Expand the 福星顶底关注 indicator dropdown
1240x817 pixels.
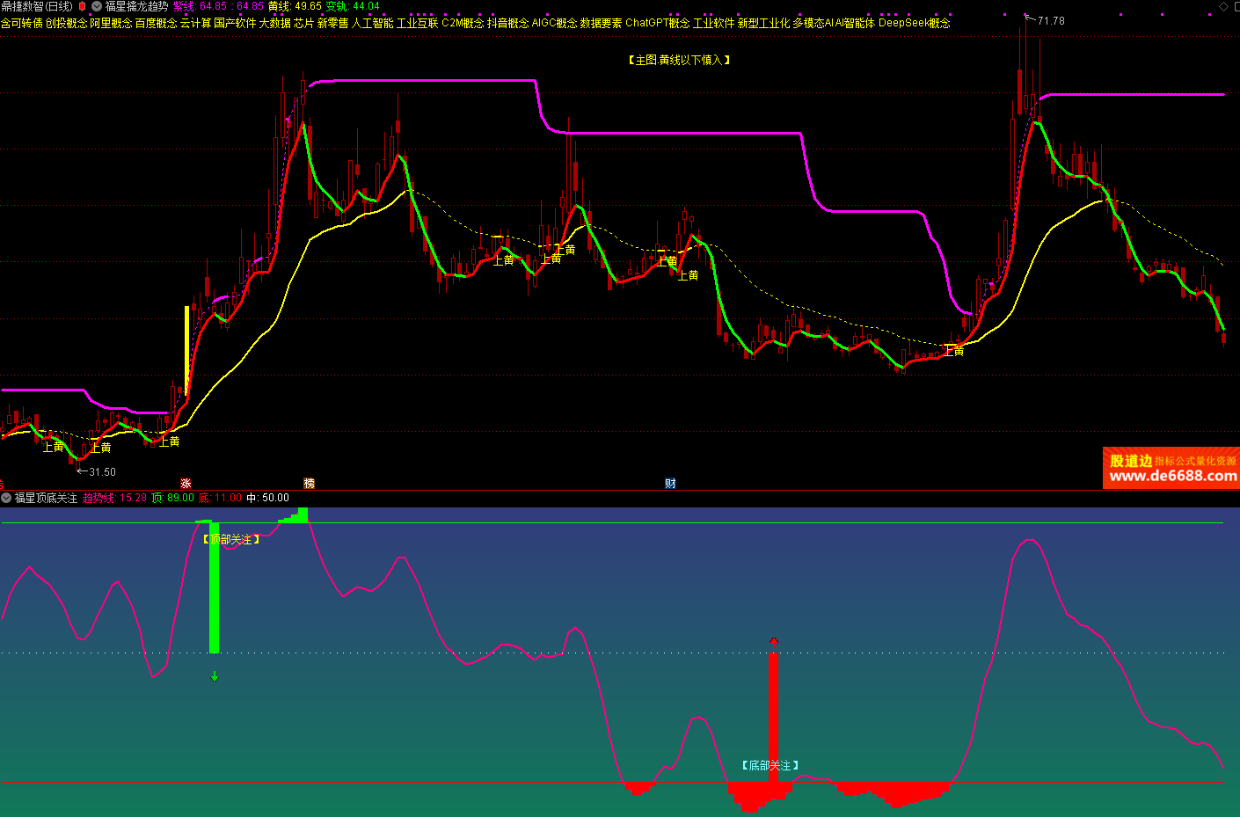6,498
